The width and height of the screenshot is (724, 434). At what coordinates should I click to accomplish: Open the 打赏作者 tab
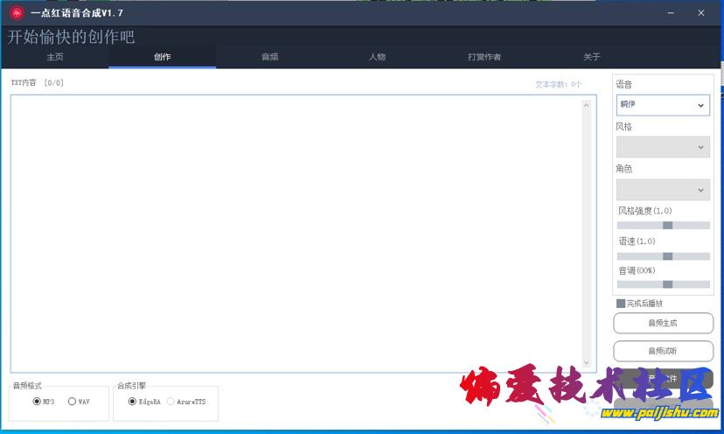point(484,57)
